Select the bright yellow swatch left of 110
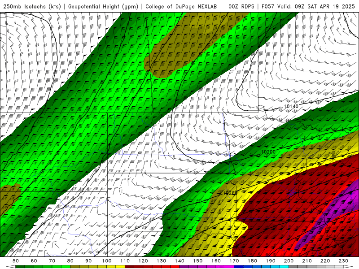 (x=120, y=267)
